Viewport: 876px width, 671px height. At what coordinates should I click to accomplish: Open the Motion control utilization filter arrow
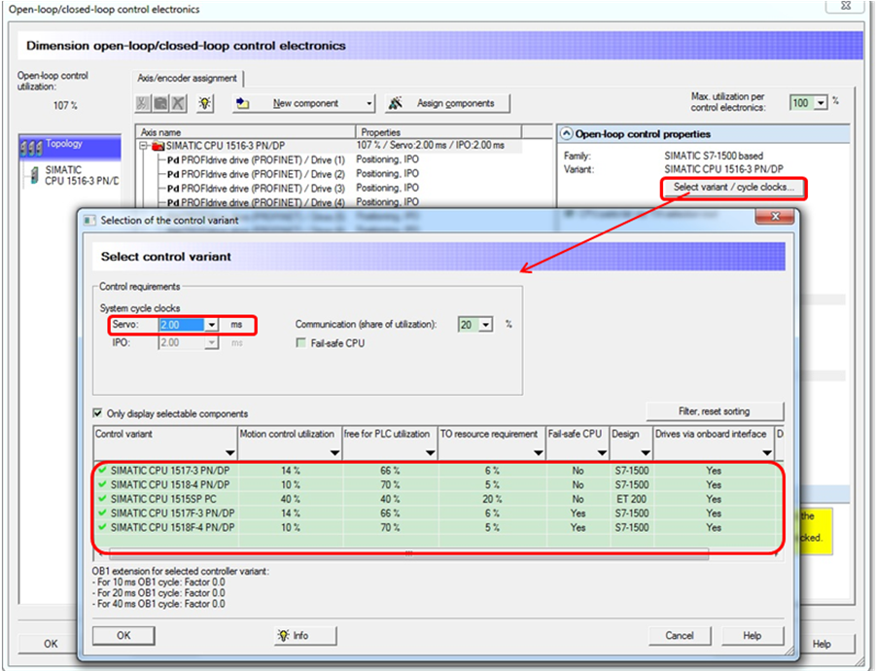[334, 452]
